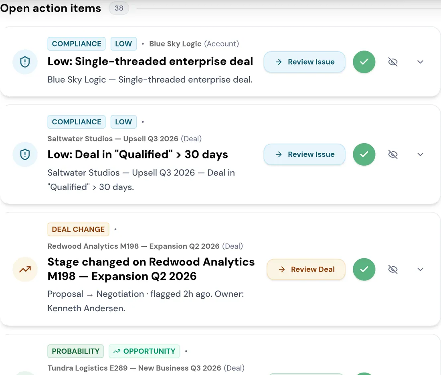Click description "Proposal → Negotiation · flagged 2h ago"

pyautogui.click(x=130, y=294)
